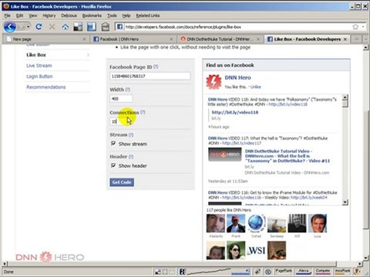Click the mozRank status bar item
This screenshot has width=370, height=277.
(342, 271)
